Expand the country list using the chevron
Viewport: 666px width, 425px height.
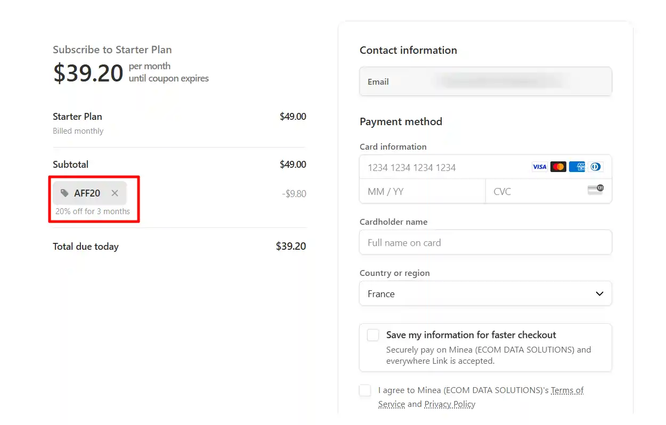599,293
